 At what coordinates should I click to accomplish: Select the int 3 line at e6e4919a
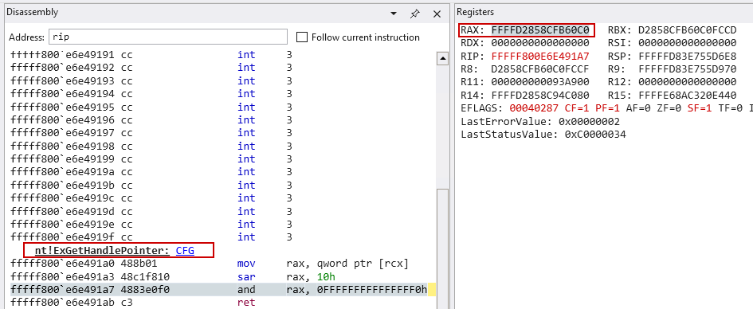223,172
